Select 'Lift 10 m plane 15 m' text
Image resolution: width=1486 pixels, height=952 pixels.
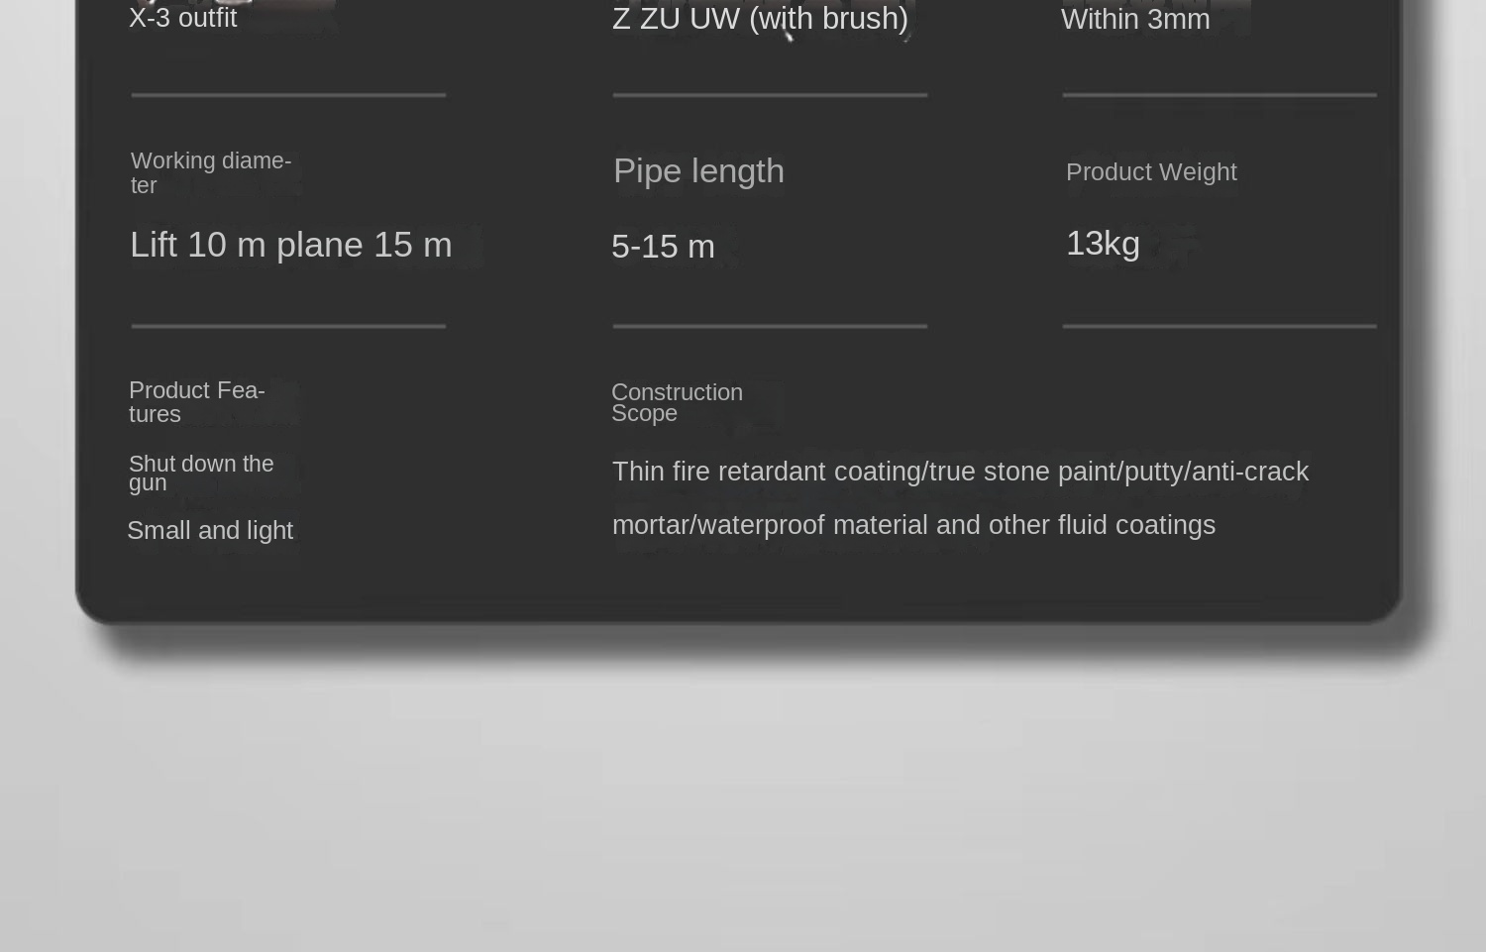[x=290, y=245]
